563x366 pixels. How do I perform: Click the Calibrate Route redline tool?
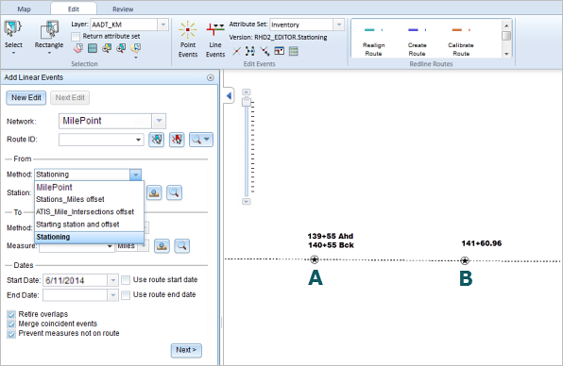pyautogui.click(x=461, y=42)
